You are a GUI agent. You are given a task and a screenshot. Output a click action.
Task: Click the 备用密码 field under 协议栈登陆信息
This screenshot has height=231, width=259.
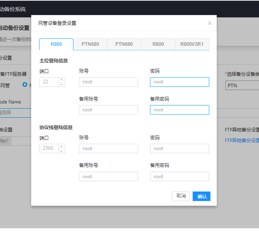pyautogui.click(x=179, y=177)
